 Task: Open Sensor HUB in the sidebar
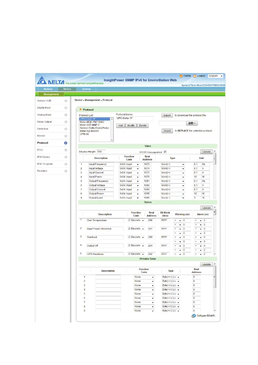coord(44,101)
